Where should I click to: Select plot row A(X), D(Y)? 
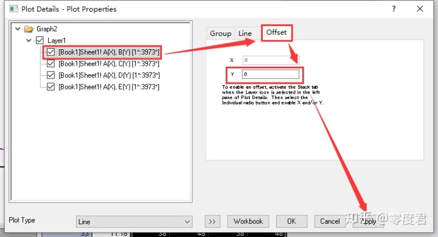click(x=109, y=75)
